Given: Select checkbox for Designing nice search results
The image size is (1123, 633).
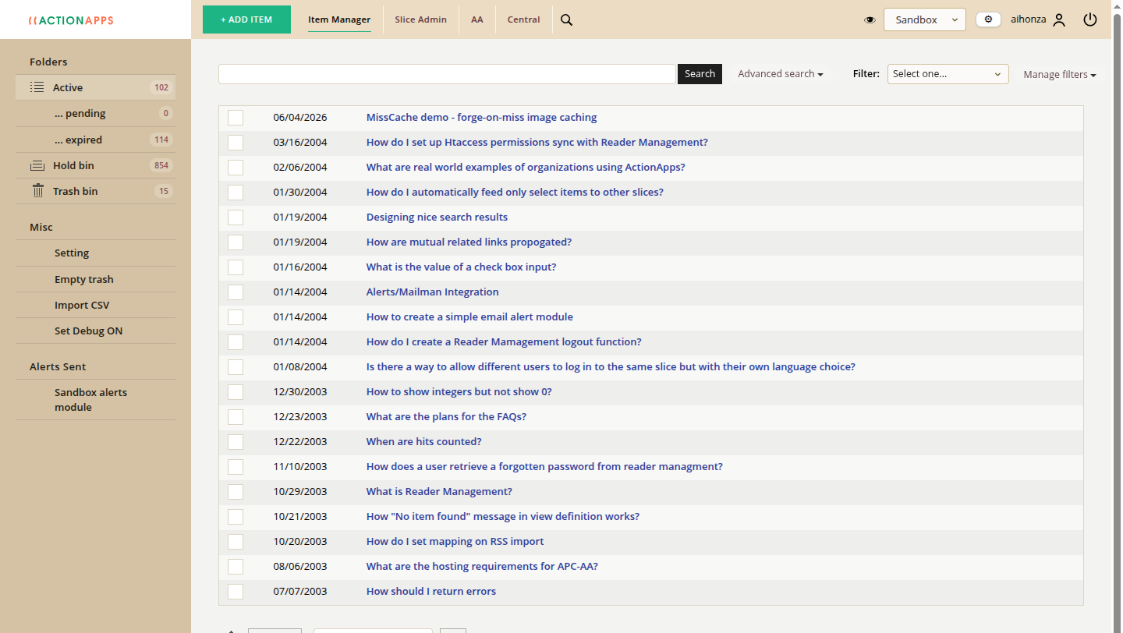Looking at the screenshot, I should tap(236, 217).
